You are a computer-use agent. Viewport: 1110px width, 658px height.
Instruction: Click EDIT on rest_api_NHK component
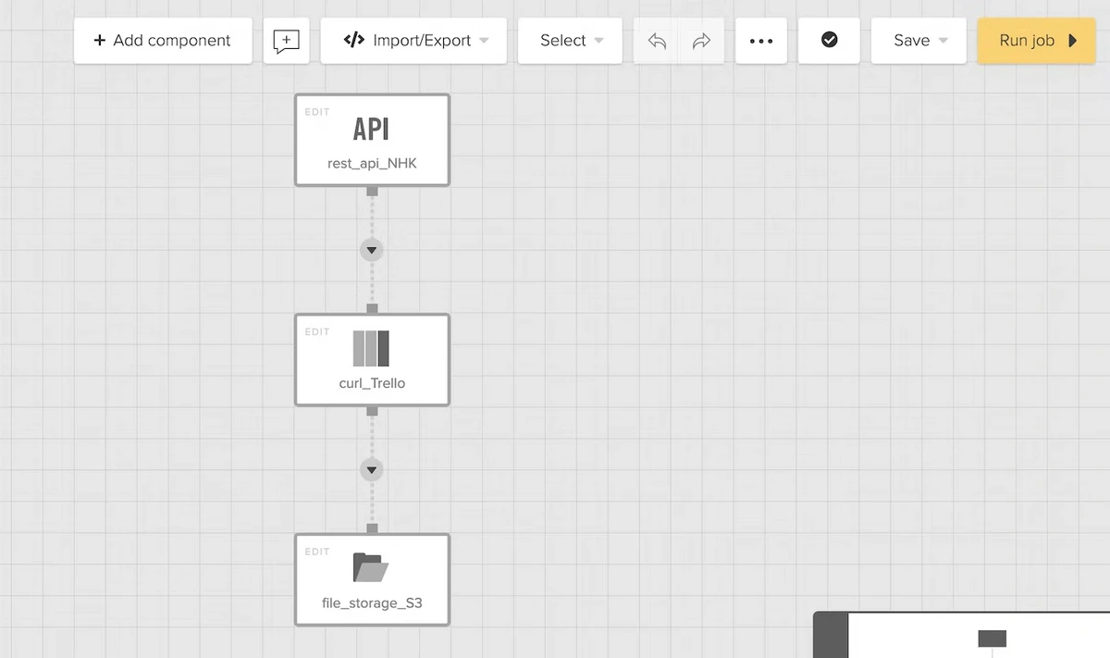pos(317,112)
